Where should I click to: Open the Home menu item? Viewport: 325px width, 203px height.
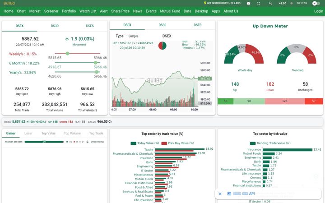tap(8, 11)
